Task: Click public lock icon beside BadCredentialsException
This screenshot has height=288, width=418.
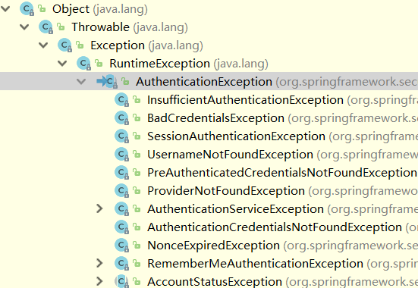Action: [x=137, y=118]
